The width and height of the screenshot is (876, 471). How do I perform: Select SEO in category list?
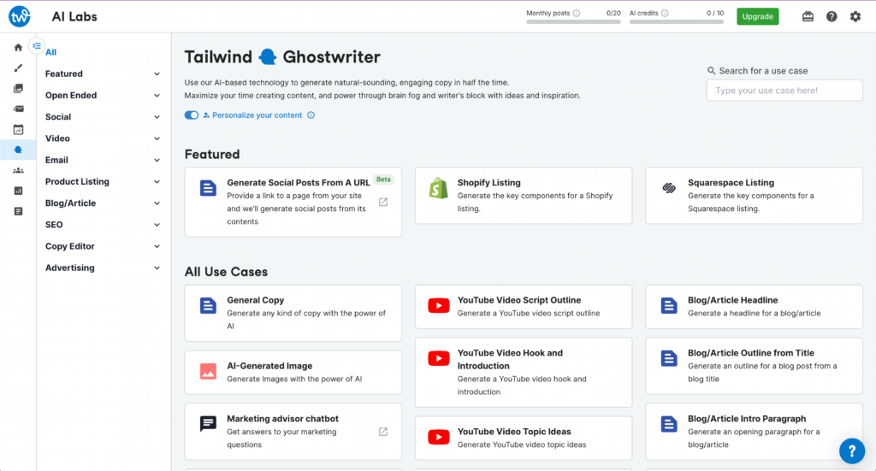click(54, 224)
